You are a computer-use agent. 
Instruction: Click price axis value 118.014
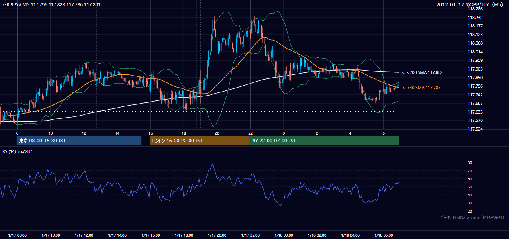pos(475,52)
